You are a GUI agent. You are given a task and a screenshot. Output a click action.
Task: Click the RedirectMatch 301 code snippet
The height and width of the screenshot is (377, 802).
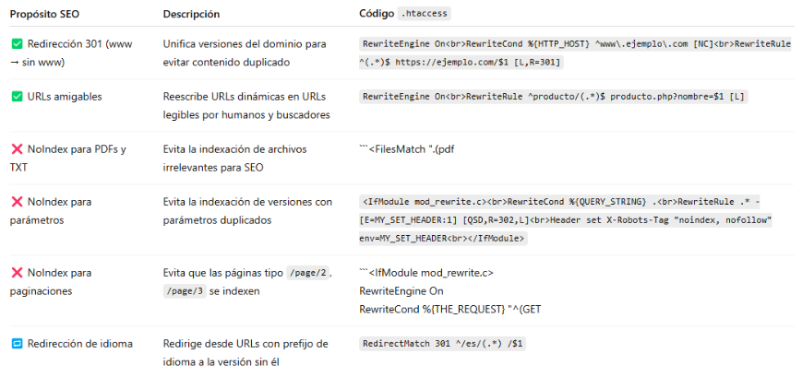[443, 344]
